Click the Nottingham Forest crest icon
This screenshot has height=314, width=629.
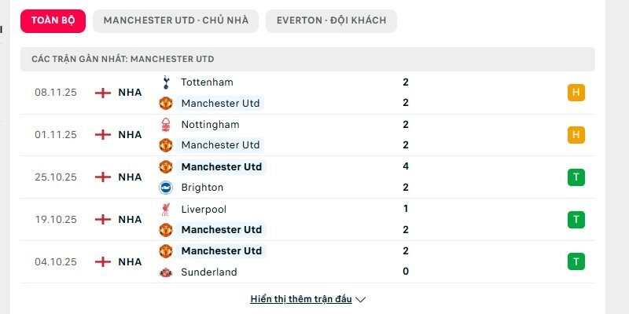[165, 124]
